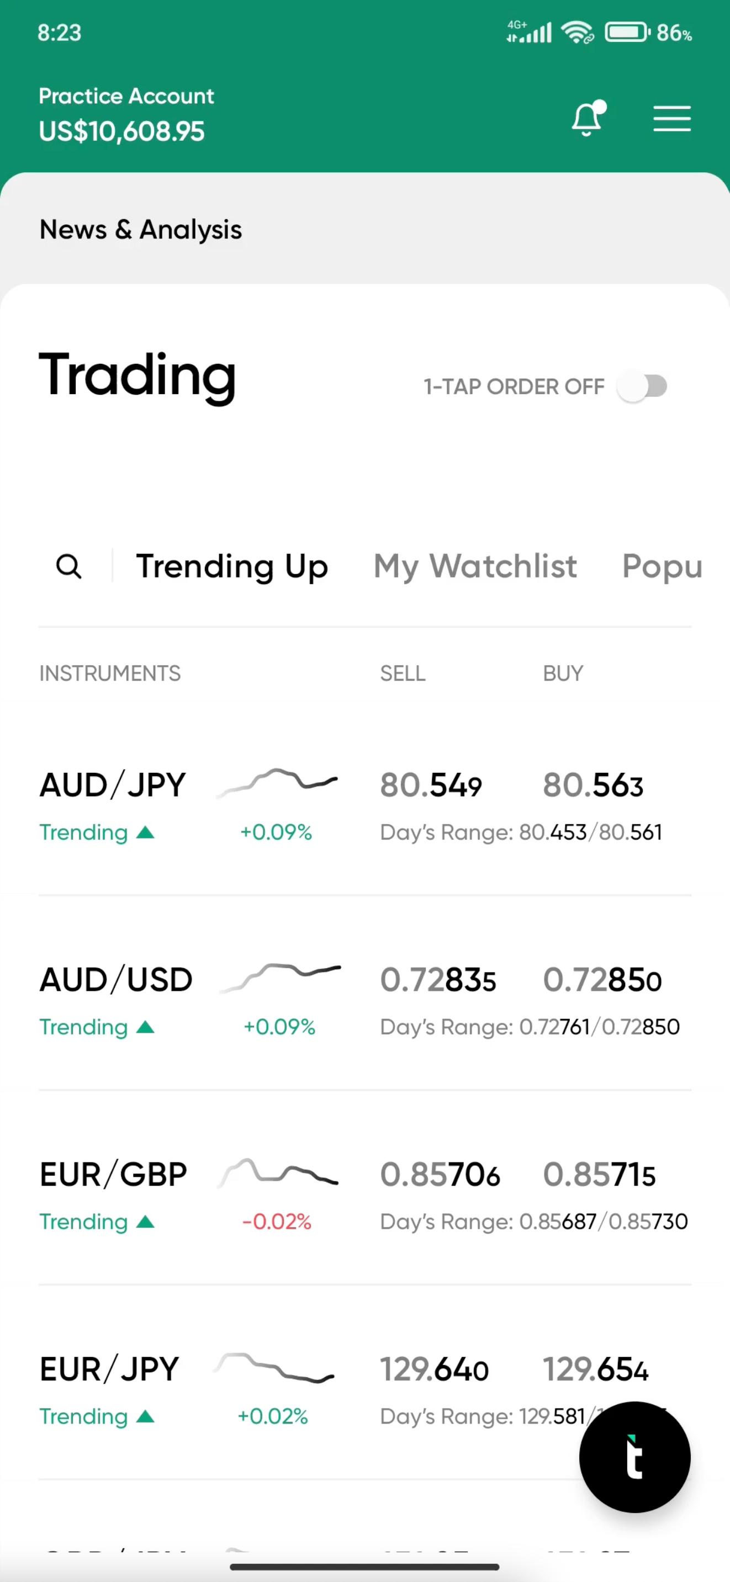Open the floating chat assistant button

(635, 1457)
